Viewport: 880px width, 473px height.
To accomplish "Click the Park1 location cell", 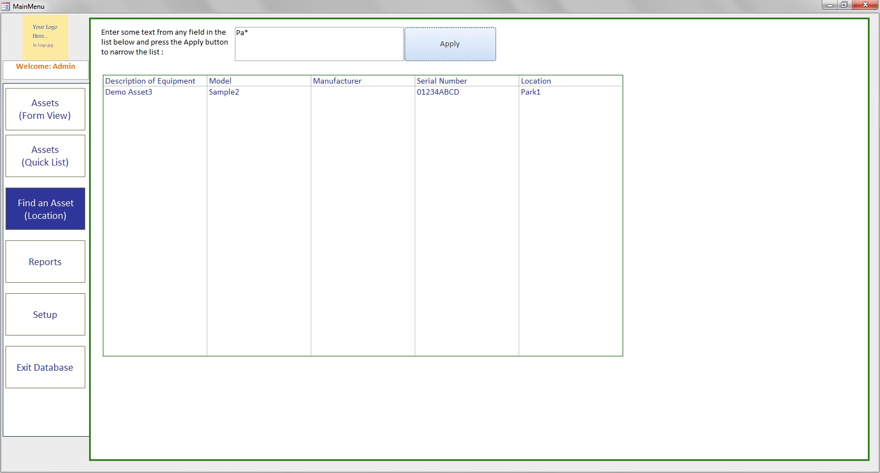I will [x=531, y=92].
